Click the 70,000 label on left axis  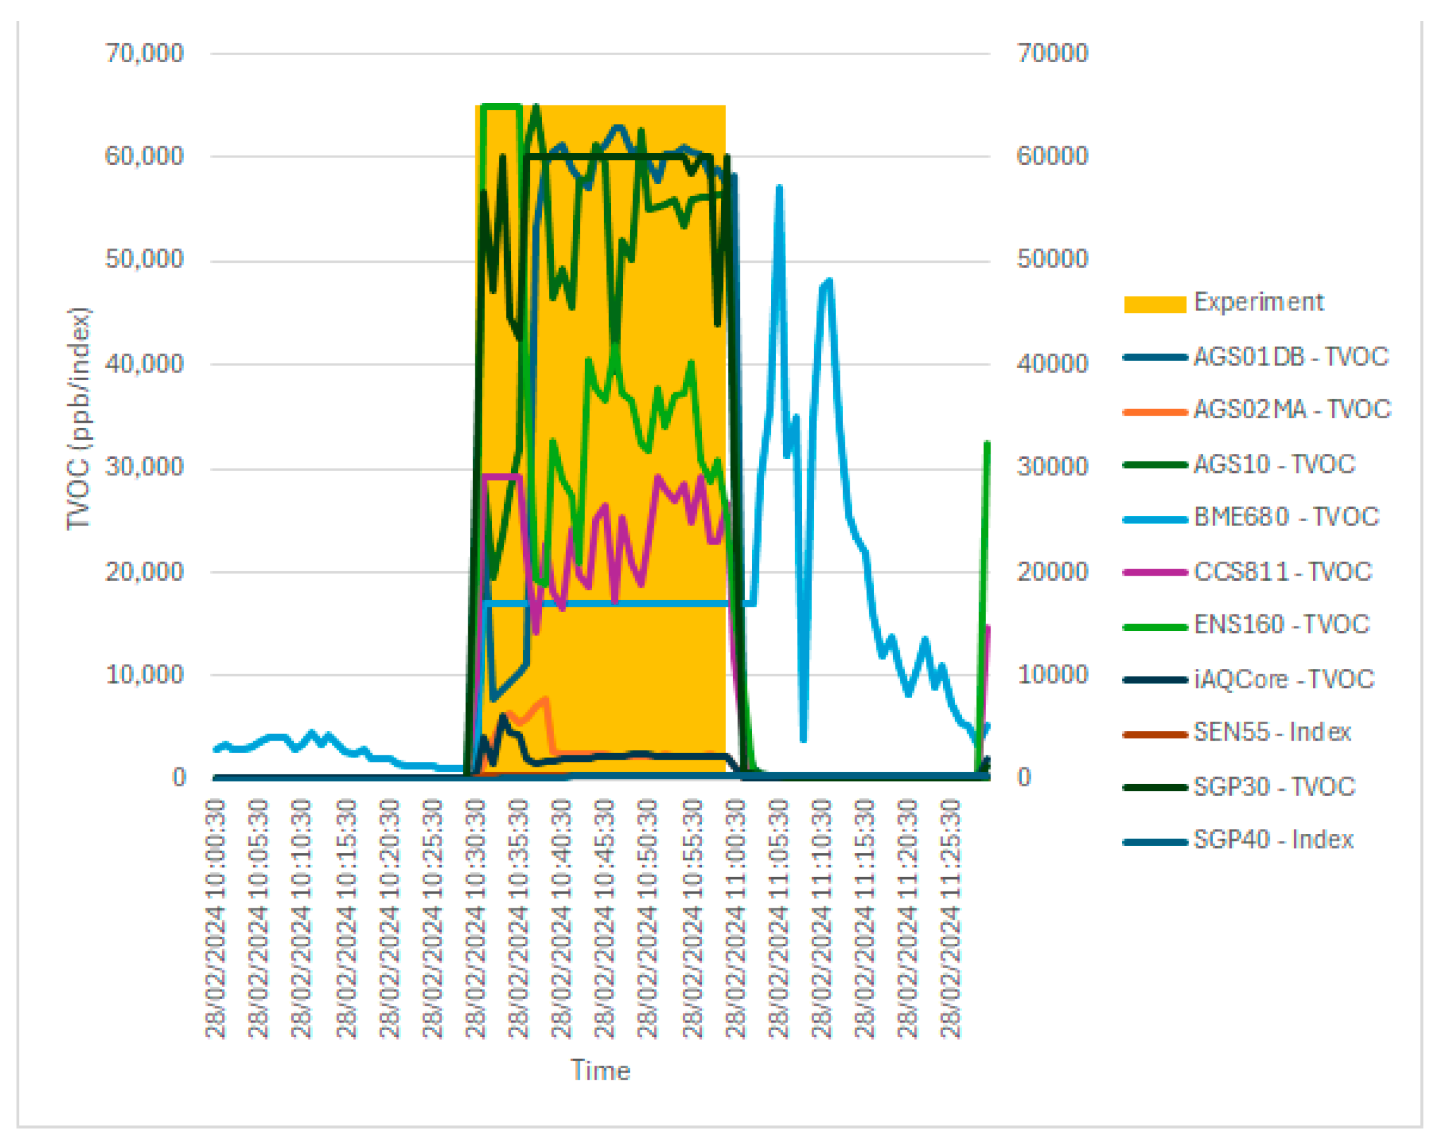pyautogui.click(x=144, y=53)
